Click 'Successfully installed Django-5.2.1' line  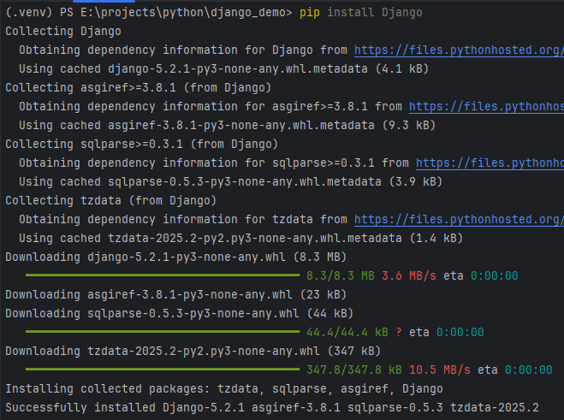[272, 407]
